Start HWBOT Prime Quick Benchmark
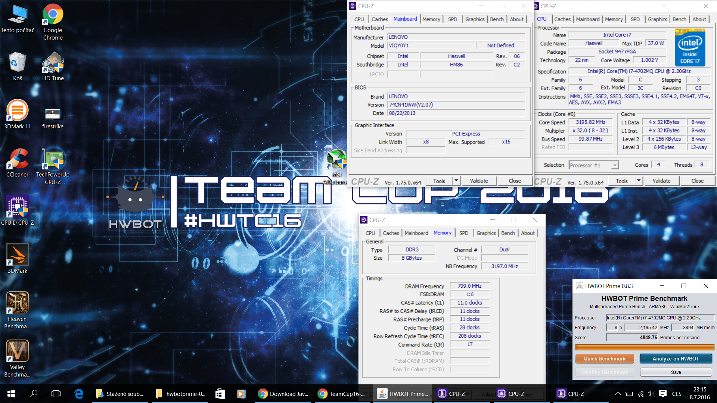The image size is (717, 403). 604,359
